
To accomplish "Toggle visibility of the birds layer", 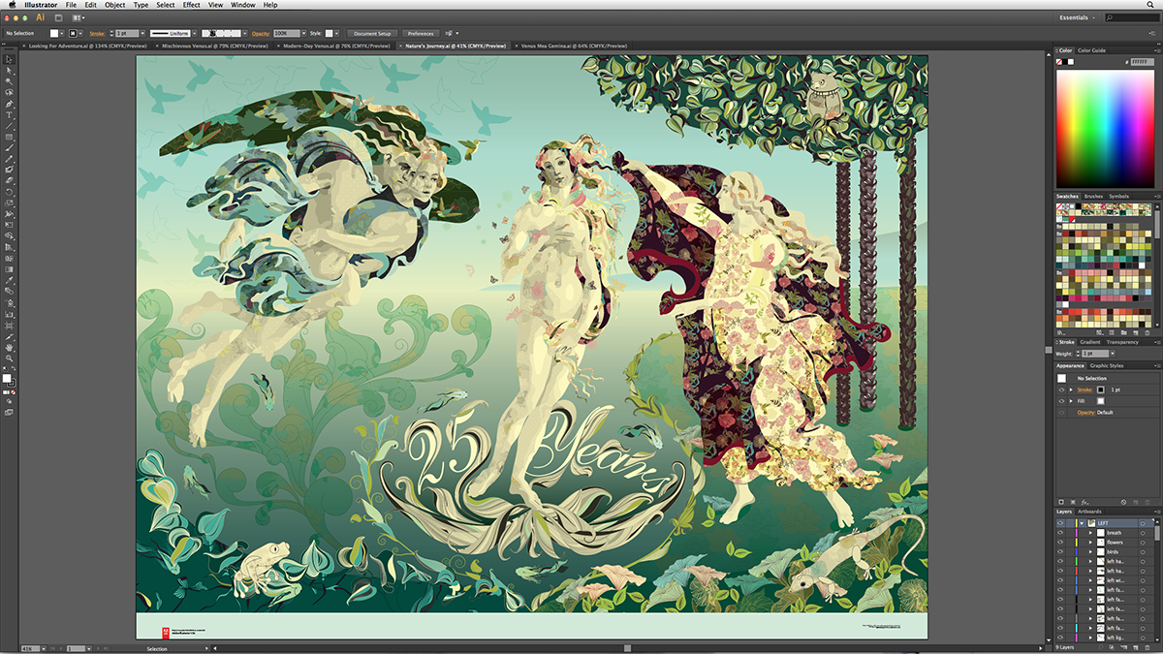I will point(1060,551).
